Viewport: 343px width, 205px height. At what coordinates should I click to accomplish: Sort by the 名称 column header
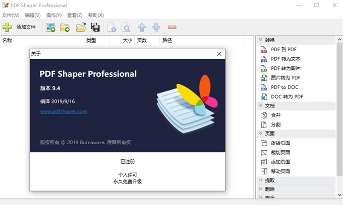coord(42,40)
